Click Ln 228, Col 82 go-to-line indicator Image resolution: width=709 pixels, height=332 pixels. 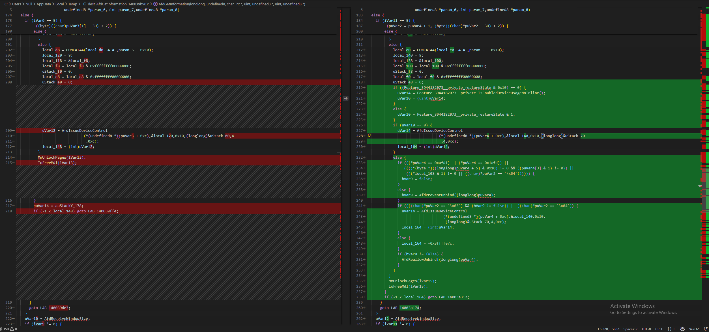[608, 329]
